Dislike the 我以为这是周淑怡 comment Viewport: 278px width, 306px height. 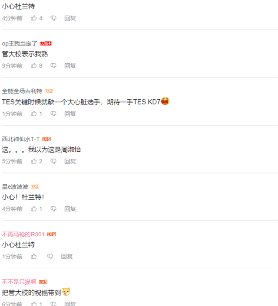click(x=53, y=161)
